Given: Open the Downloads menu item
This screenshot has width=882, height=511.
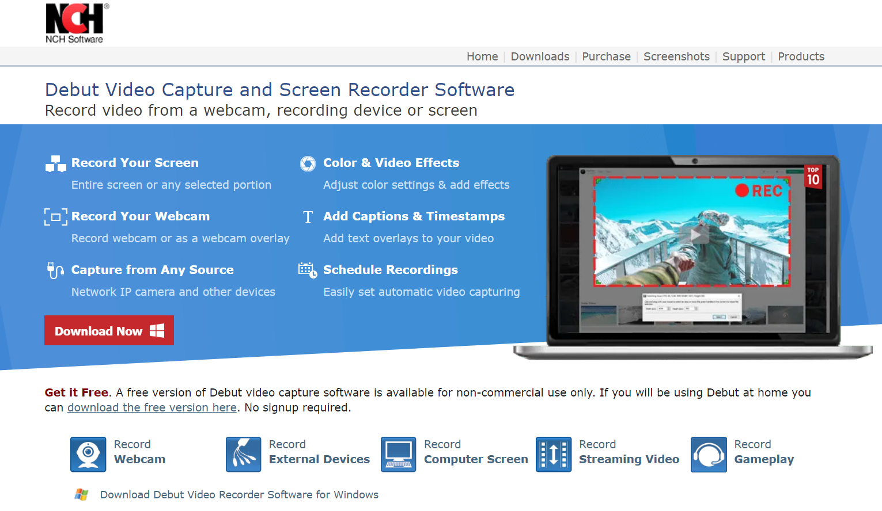Looking at the screenshot, I should (540, 56).
